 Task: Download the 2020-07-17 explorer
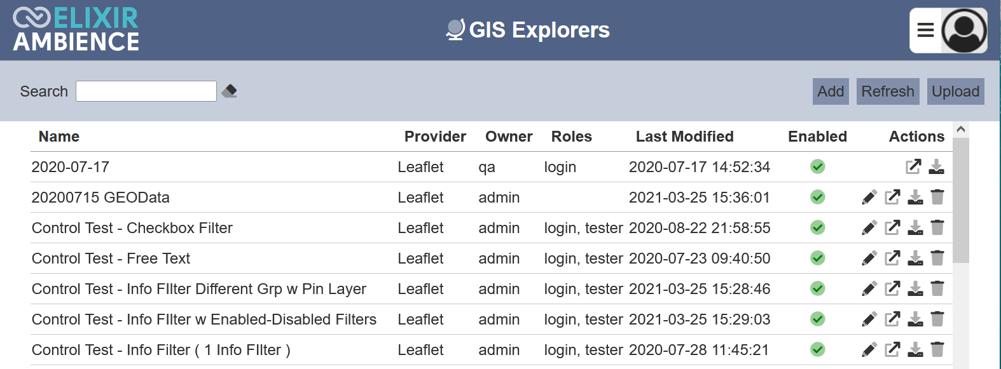[936, 167]
